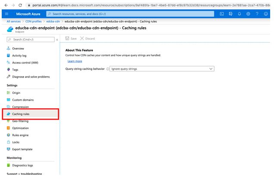Focus Search resources, services, and docs bar
The width and height of the screenshot is (274, 179).
(130, 14)
